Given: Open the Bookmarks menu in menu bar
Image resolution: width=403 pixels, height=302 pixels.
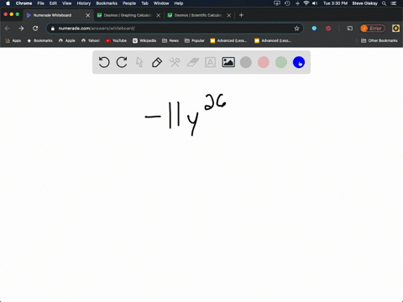Looking at the screenshot, I should coord(107,3).
